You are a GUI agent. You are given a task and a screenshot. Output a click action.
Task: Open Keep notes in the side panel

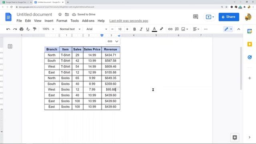(250, 44)
